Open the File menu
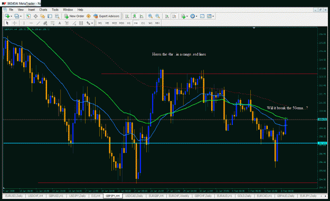Screen dimensions: 330x201 coord(11,10)
